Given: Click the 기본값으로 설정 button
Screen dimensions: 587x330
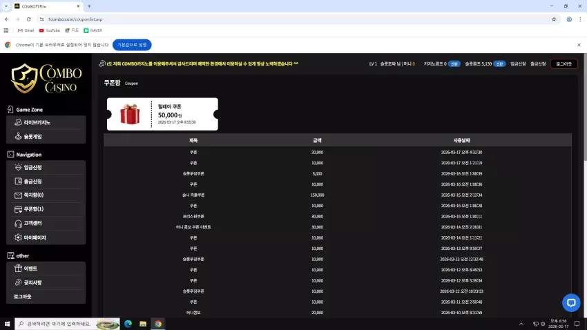Looking at the screenshot, I should coord(132,45).
